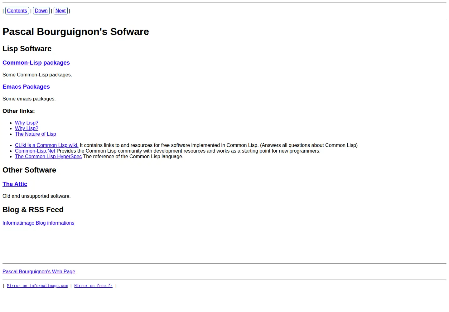Click the 'Other Software' section heading

[x=29, y=170]
